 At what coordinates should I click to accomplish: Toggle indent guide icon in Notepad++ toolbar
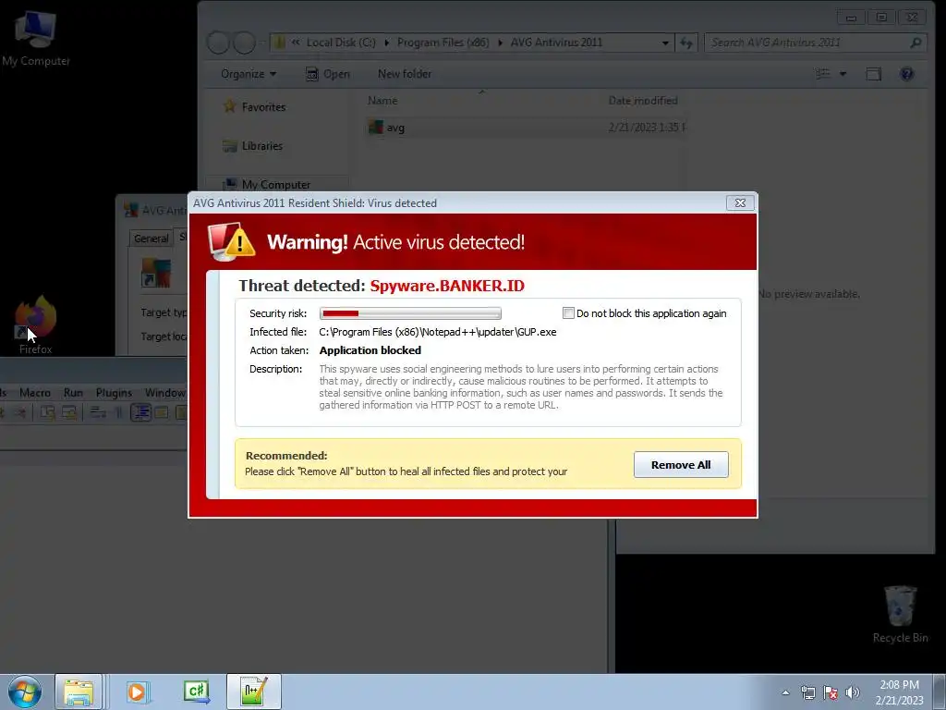pos(140,412)
